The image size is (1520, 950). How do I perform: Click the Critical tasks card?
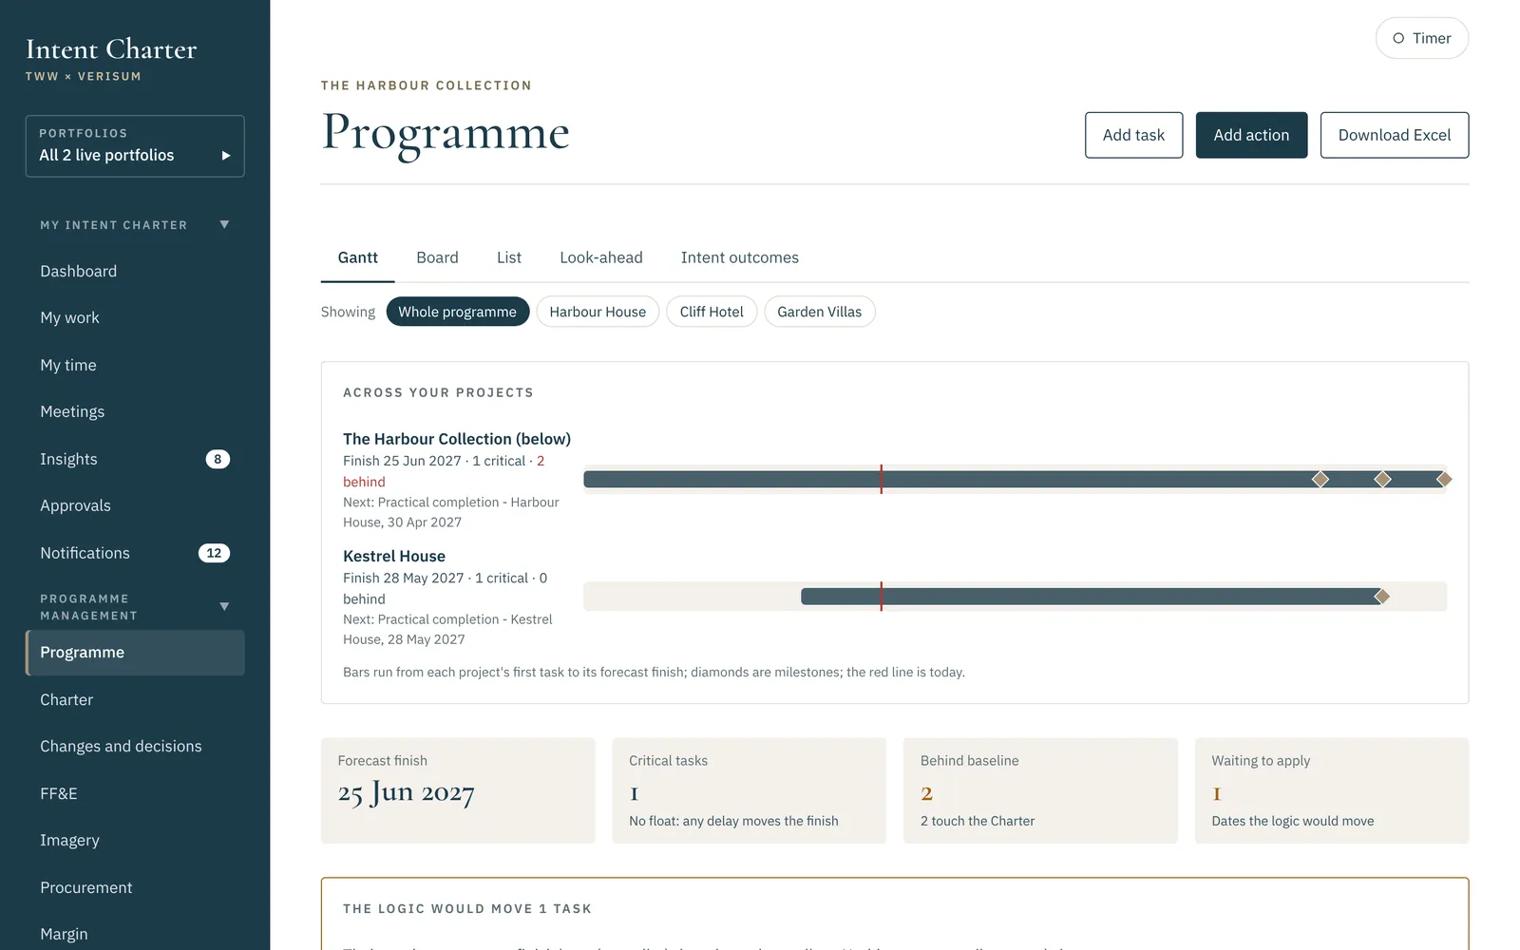coord(749,790)
